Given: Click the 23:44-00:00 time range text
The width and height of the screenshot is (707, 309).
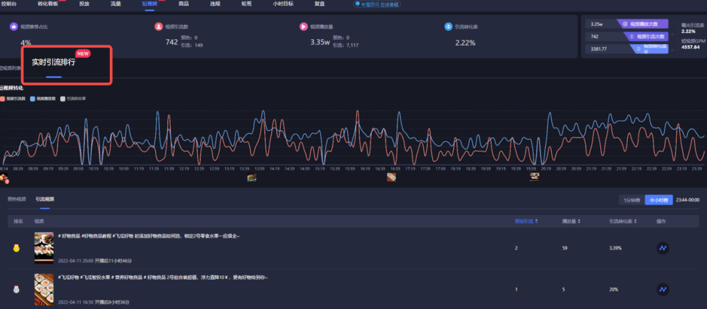Looking at the screenshot, I should [x=687, y=200].
